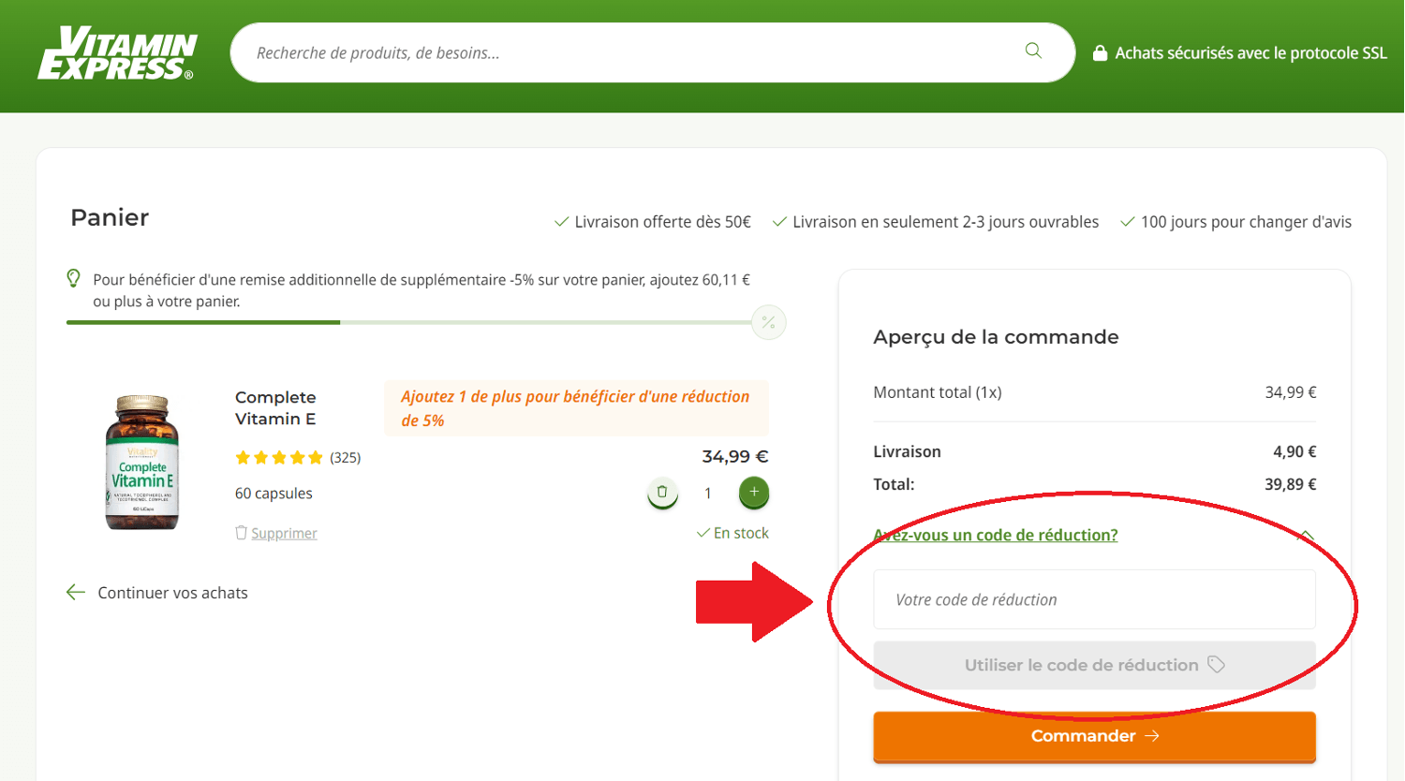Viewport: 1405px width, 781px height.
Task: Click 'Achats sécurisés avec le protocole SSL'
Action: (1250, 53)
